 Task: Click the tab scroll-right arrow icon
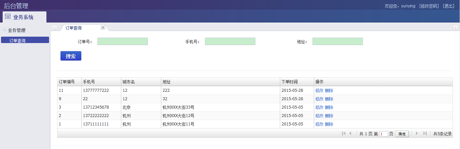(x=456, y=28)
